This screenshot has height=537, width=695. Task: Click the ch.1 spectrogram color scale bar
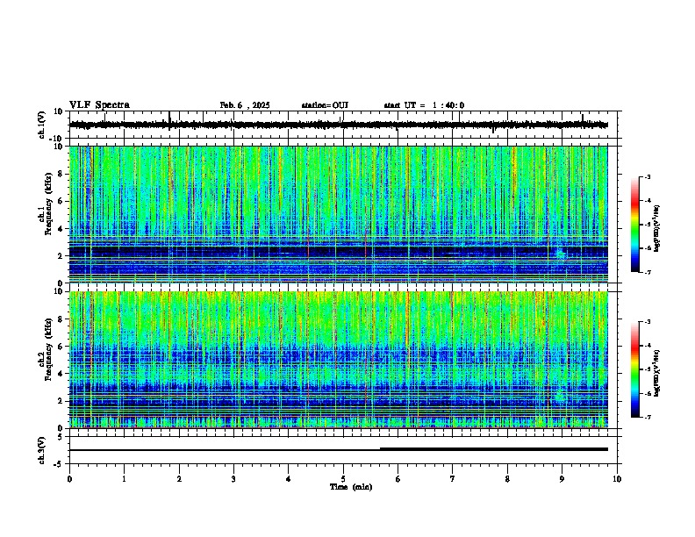[634, 225]
